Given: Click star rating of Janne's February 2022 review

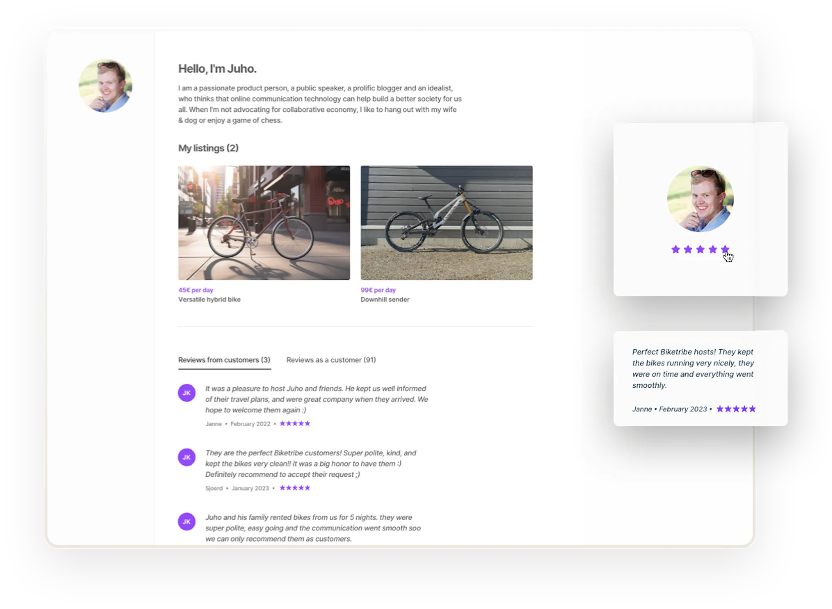Looking at the screenshot, I should (x=295, y=423).
